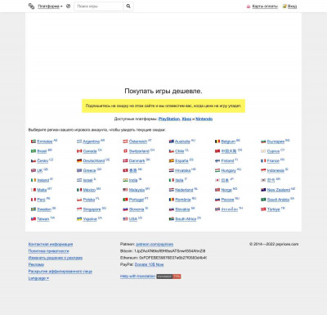This screenshot has height=315, width=327.
Task: Click the circular icon next to Платформа
Action: click(68, 6)
